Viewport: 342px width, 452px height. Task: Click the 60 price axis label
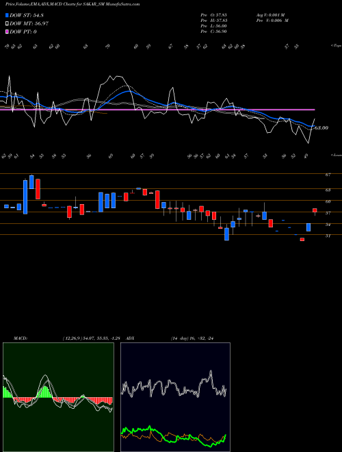328,201
